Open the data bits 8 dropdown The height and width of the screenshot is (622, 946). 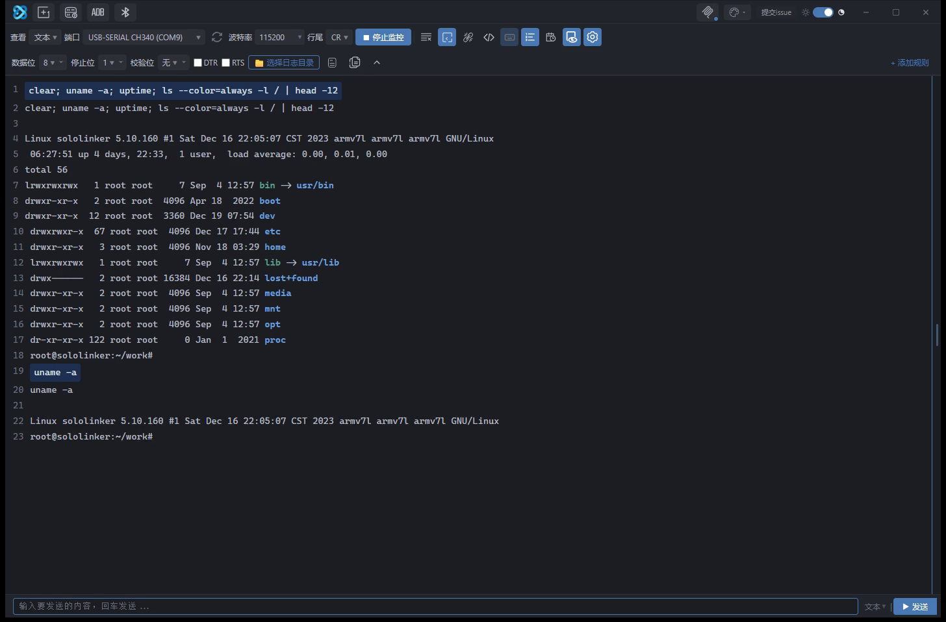51,62
